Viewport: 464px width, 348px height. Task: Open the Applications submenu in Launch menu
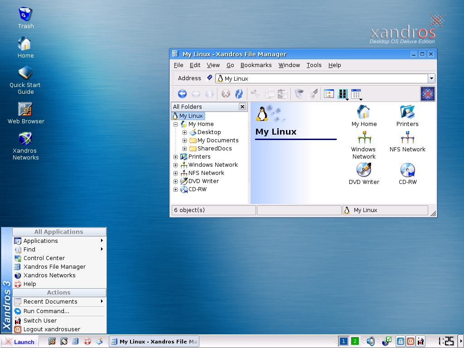pos(41,241)
